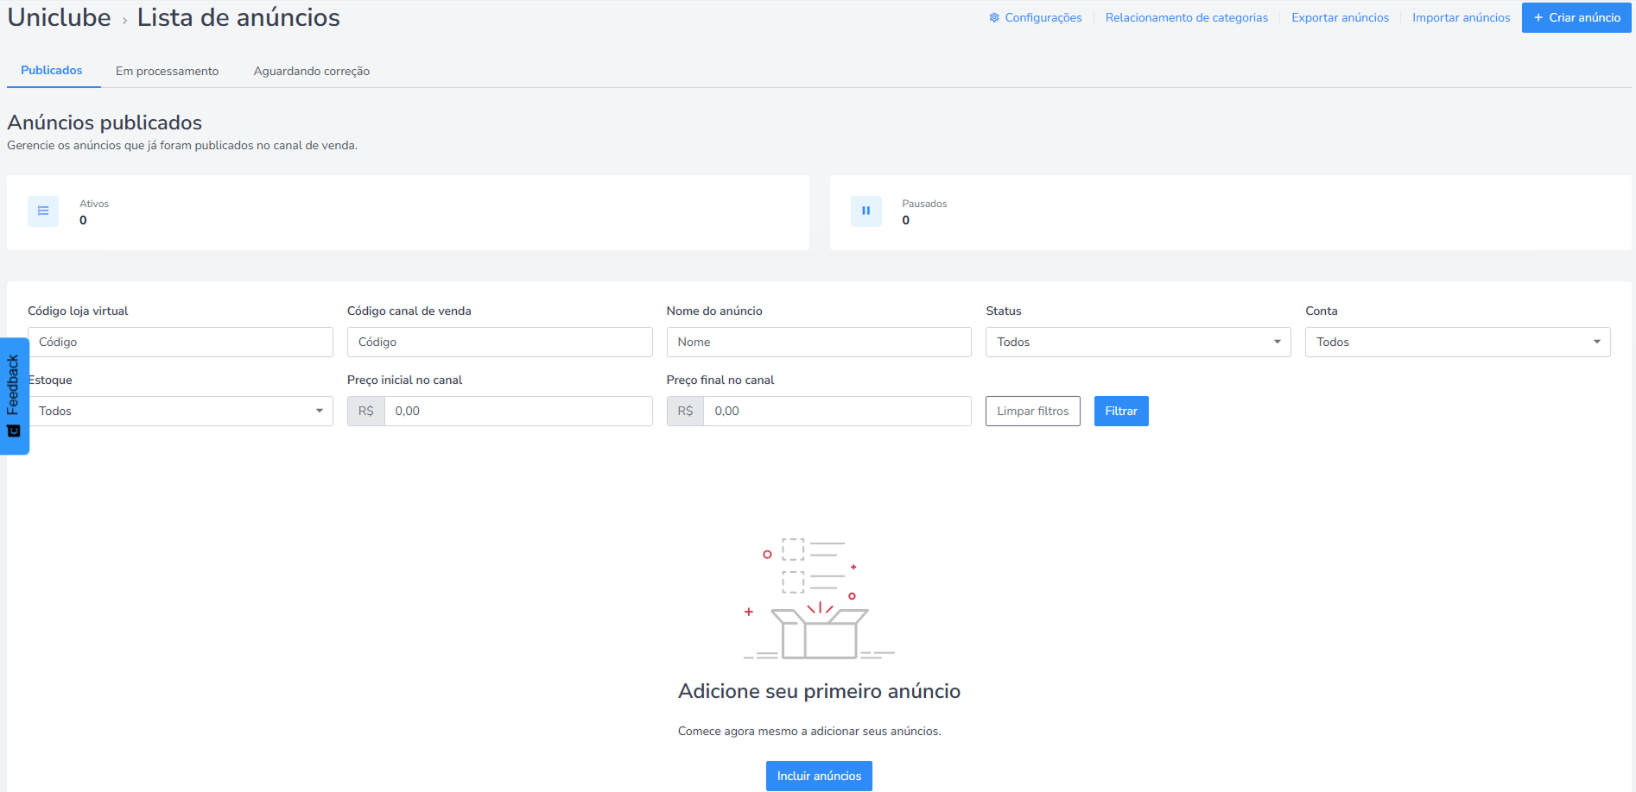
Task: Click the plus icon in Criar anúncio
Action: (1538, 18)
